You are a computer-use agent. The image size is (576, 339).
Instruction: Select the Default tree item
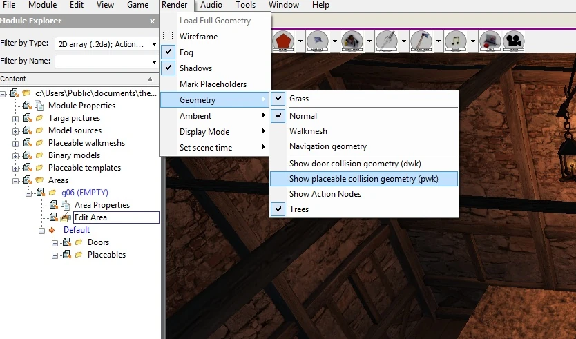77,230
